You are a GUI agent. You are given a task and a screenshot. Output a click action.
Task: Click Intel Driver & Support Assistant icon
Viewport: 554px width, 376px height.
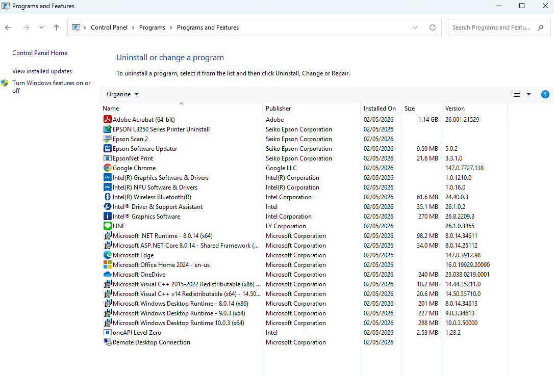108,207
